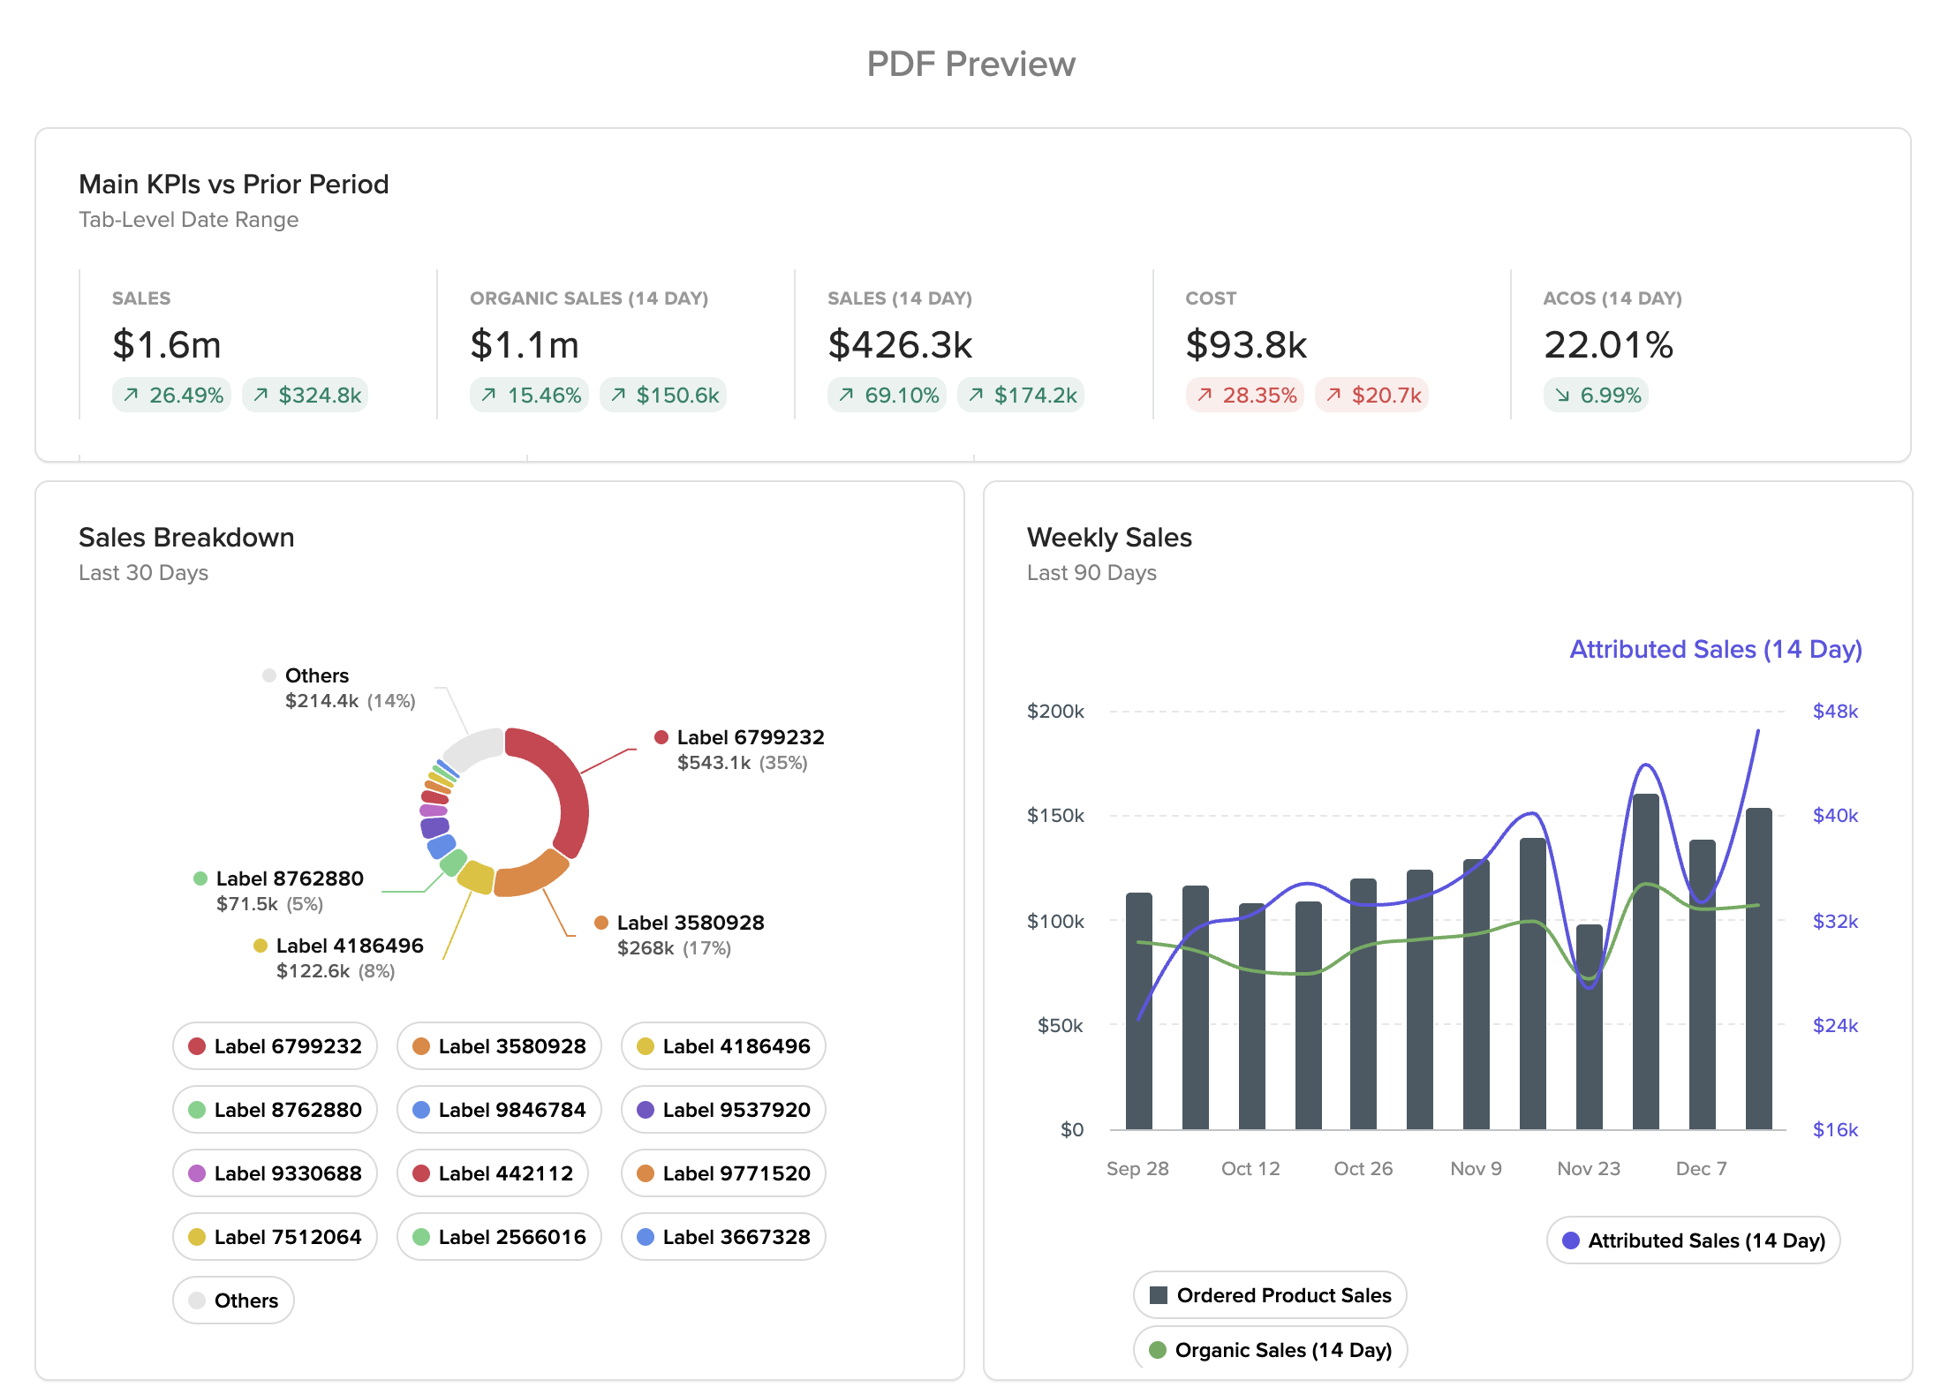Viewport: 1941px width, 1395px height.
Task: Click the orange dot beside Label 3580928
Action: click(x=421, y=1046)
